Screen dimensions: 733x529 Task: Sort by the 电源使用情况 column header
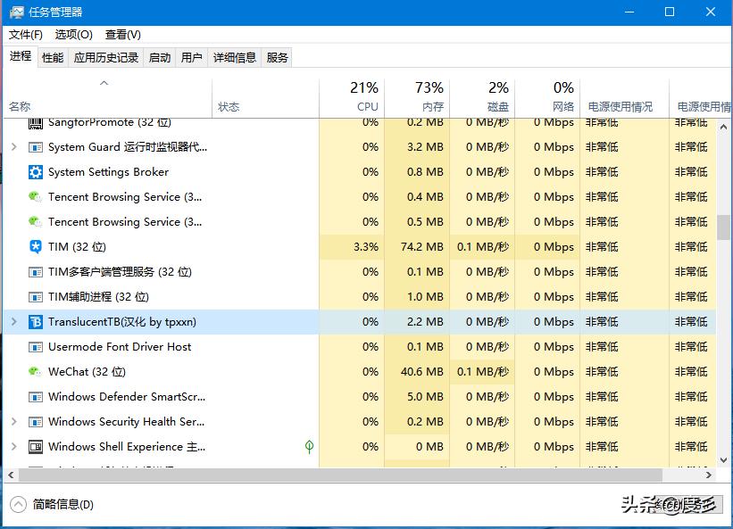point(625,98)
